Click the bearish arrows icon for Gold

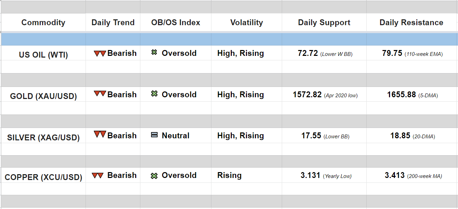click(100, 94)
